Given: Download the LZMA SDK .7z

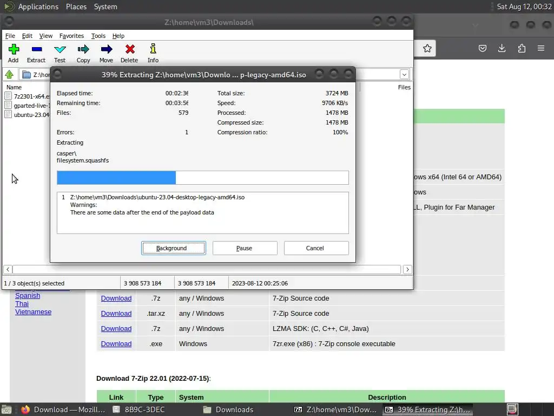Looking at the screenshot, I should click(x=116, y=329).
